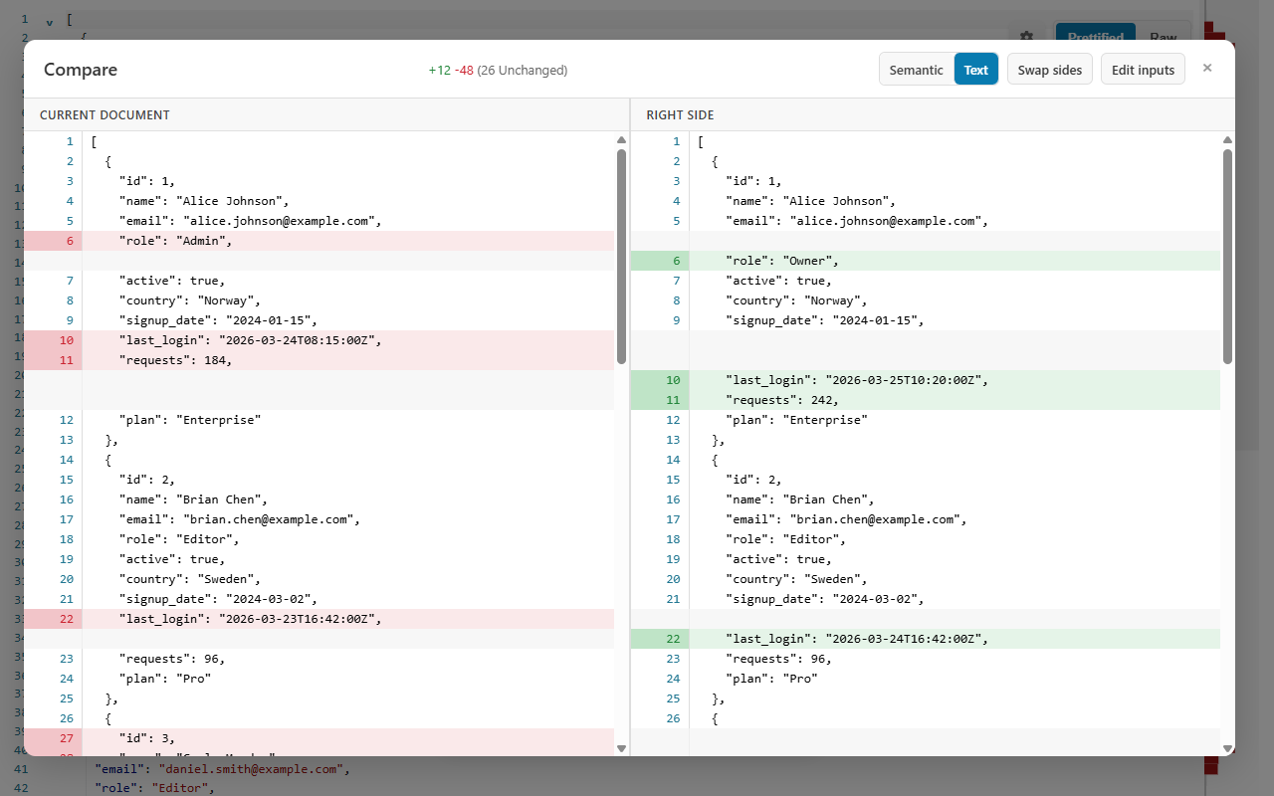Click the Compare dialog title
Image resolution: width=1274 pixels, height=796 pixels.
click(x=81, y=70)
